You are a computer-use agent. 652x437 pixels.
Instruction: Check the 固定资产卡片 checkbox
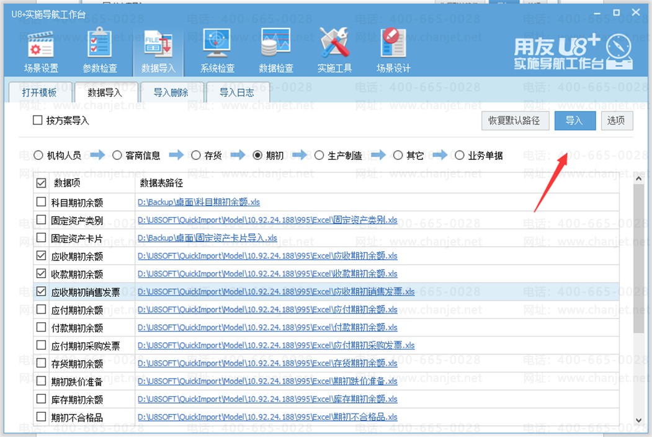point(41,237)
